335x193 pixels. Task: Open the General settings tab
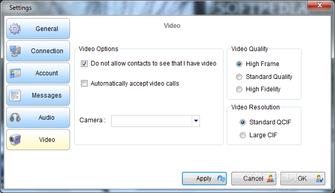(38, 29)
